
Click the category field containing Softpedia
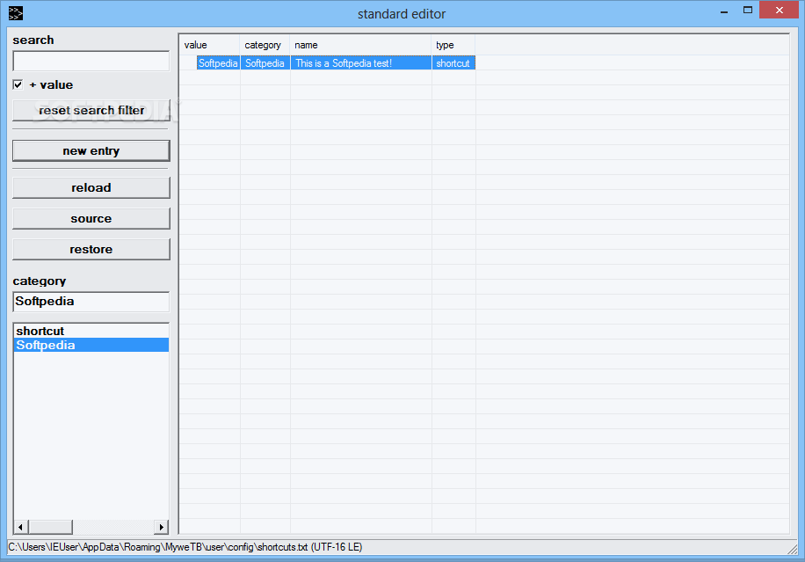pos(91,302)
